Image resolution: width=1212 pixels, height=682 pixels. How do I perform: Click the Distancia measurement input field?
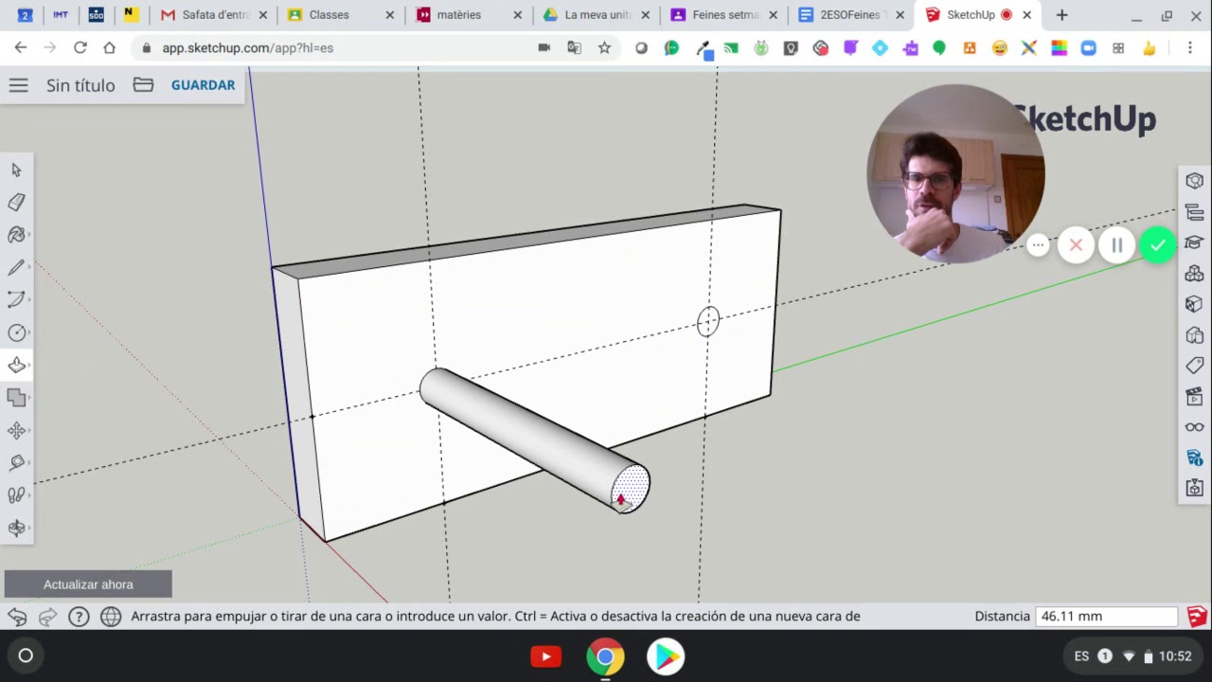pos(1106,616)
